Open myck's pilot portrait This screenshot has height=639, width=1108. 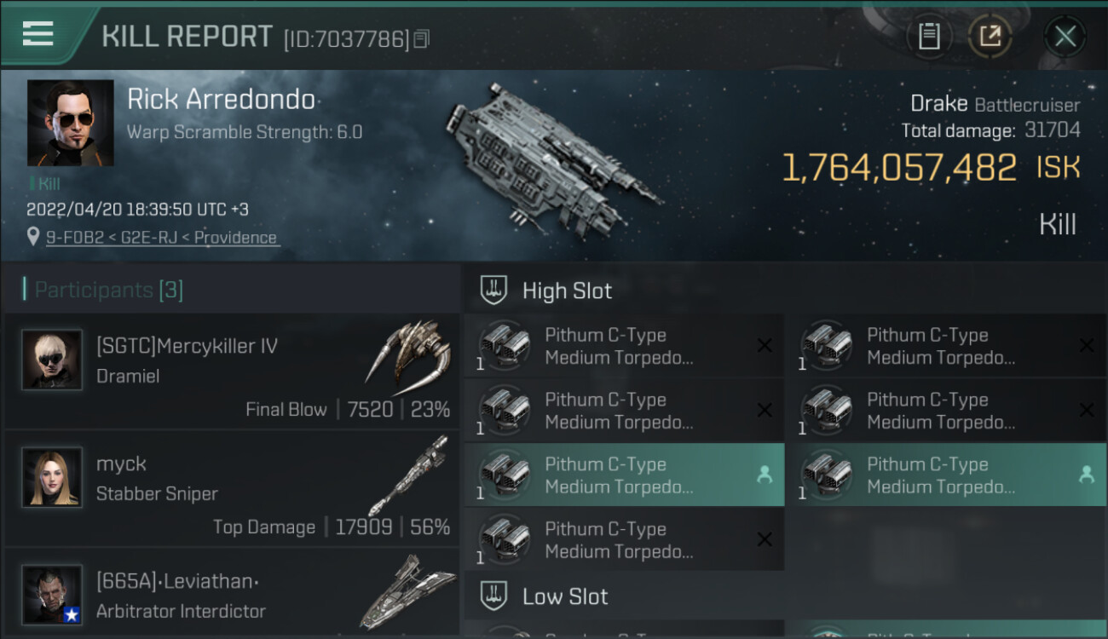coord(52,477)
